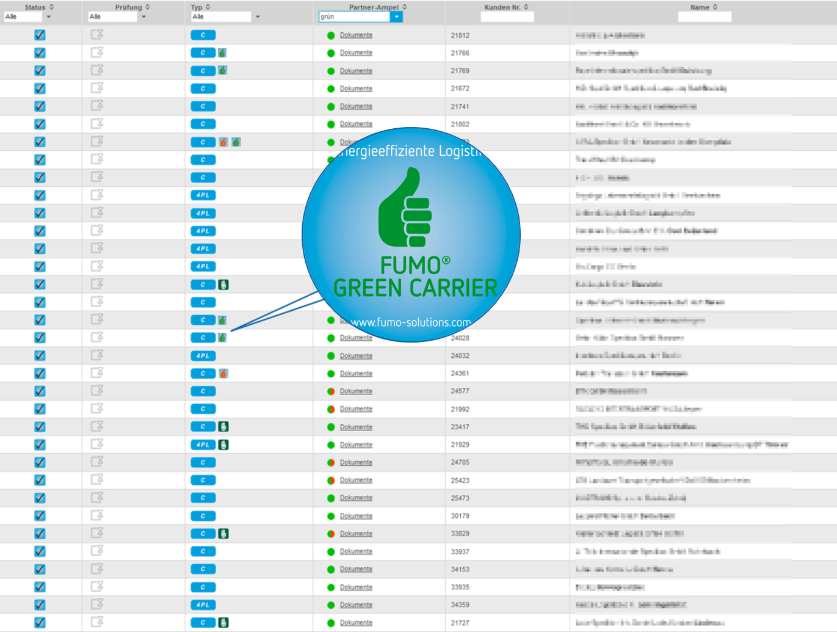Open edit icon in row 21741
The width and height of the screenshot is (837, 632).
pyautogui.click(x=97, y=106)
